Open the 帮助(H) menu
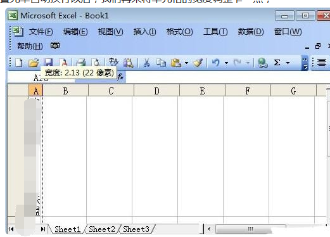Image resolution: width=330 pixels, height=237 pixels. coord(30,46)
